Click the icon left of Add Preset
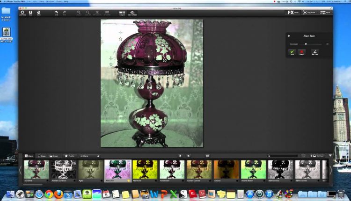The width and height of the screenshot is (351, 201). click(x=304, y=156)
